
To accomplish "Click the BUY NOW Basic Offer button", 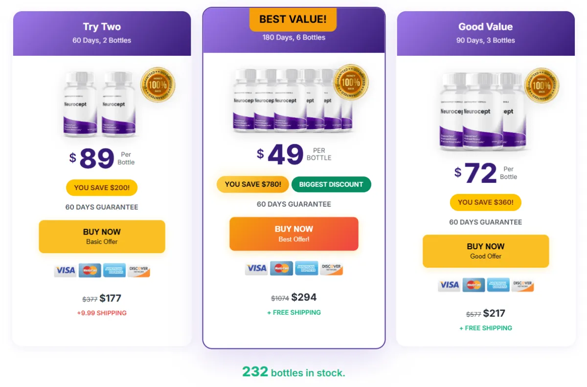I will tap(101, 236).
